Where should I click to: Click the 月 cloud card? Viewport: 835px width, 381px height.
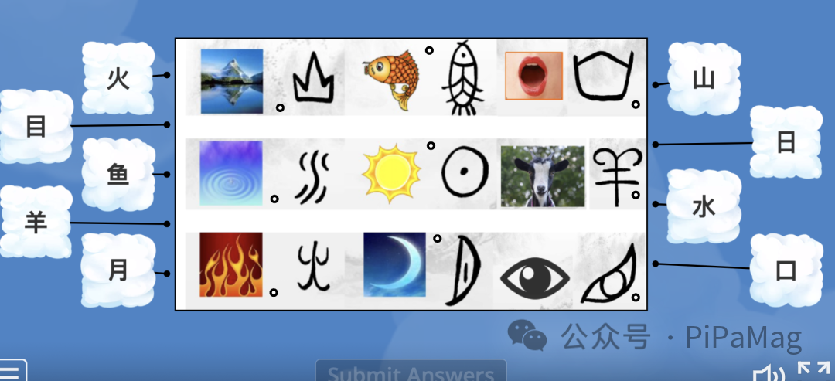click(118, 270)
